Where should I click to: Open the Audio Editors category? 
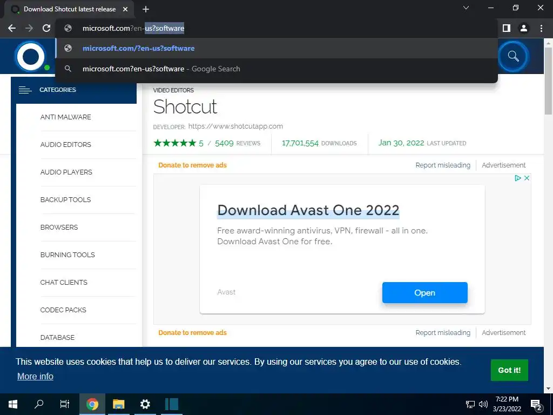click(x=65, y=145)
